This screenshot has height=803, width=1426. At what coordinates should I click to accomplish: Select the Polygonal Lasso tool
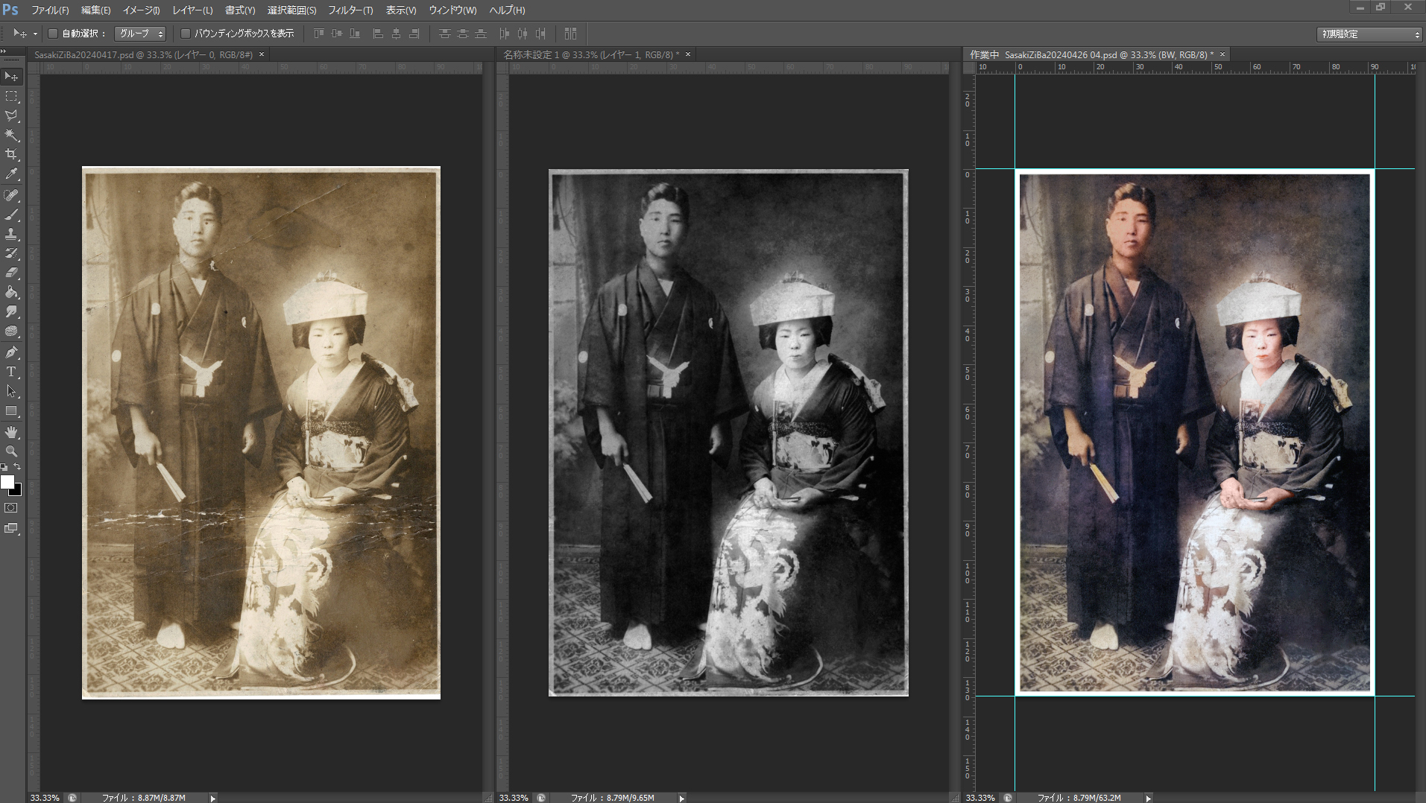[11, 115]
